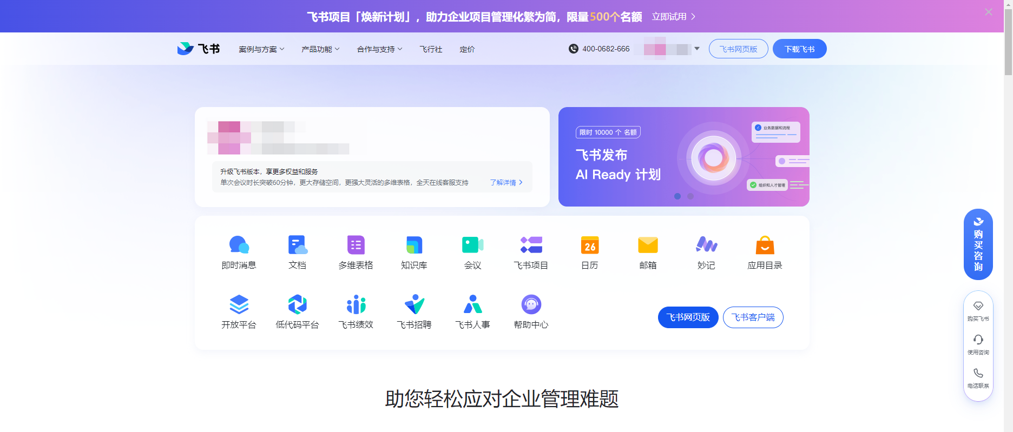Expand the 产品功能 menu
1013x432 pixels.
[x=320, y=49]
